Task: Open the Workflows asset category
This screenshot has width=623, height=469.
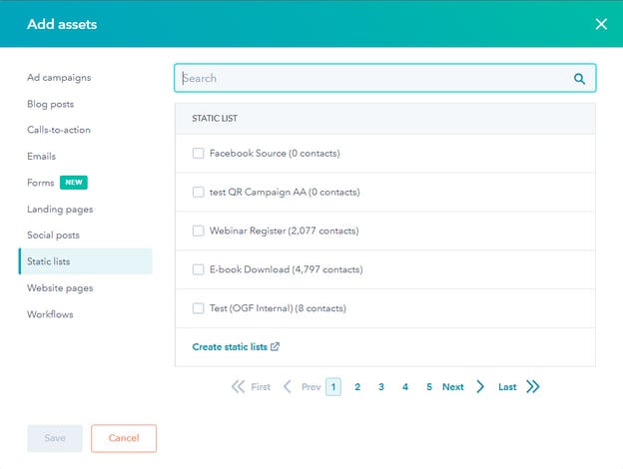Action: 50,314
